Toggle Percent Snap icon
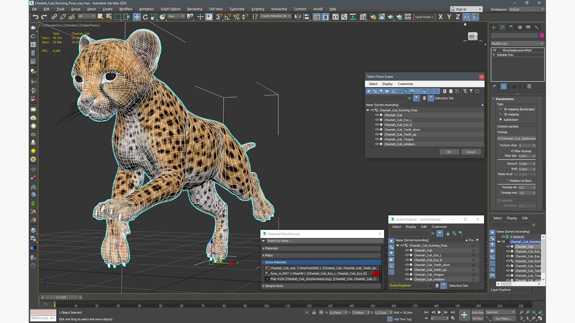Screen dimensions: 575x323 point(236,17)
